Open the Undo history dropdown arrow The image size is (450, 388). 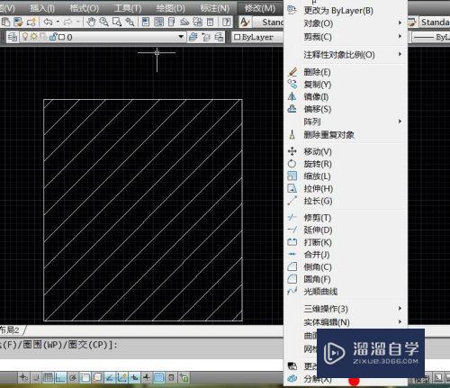click(x=58, y=22)
